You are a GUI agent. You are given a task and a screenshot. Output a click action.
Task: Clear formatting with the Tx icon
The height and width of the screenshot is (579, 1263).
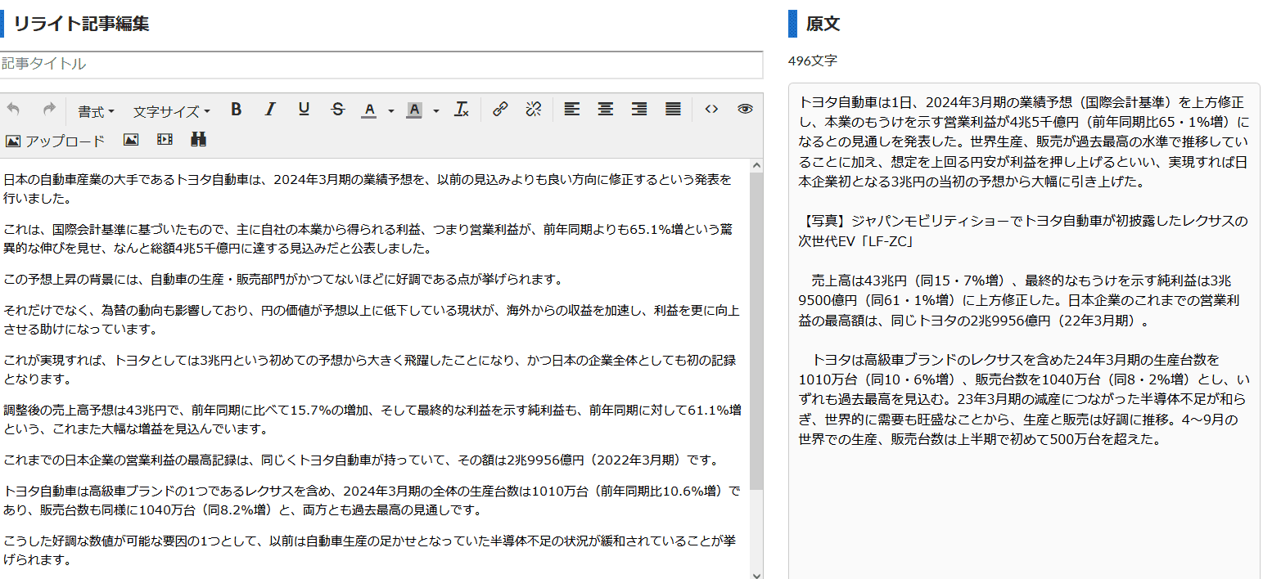coord(462,110)
